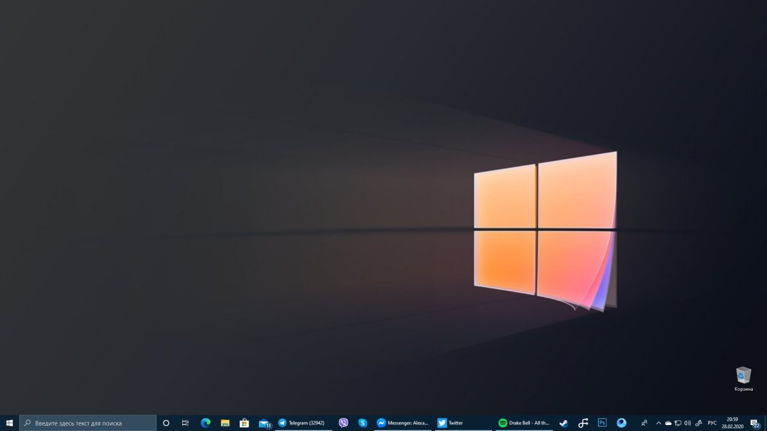Switch to Telegram (32942) window

(x=304, y=423)
